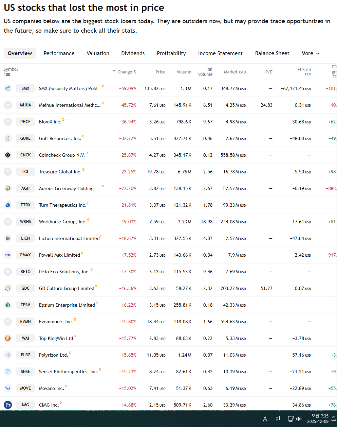Open the Income Statement tab
Screen dimensions: 337x427
click(221, 53)
